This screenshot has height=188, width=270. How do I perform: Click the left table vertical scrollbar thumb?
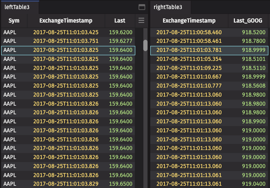click(145, 45)
